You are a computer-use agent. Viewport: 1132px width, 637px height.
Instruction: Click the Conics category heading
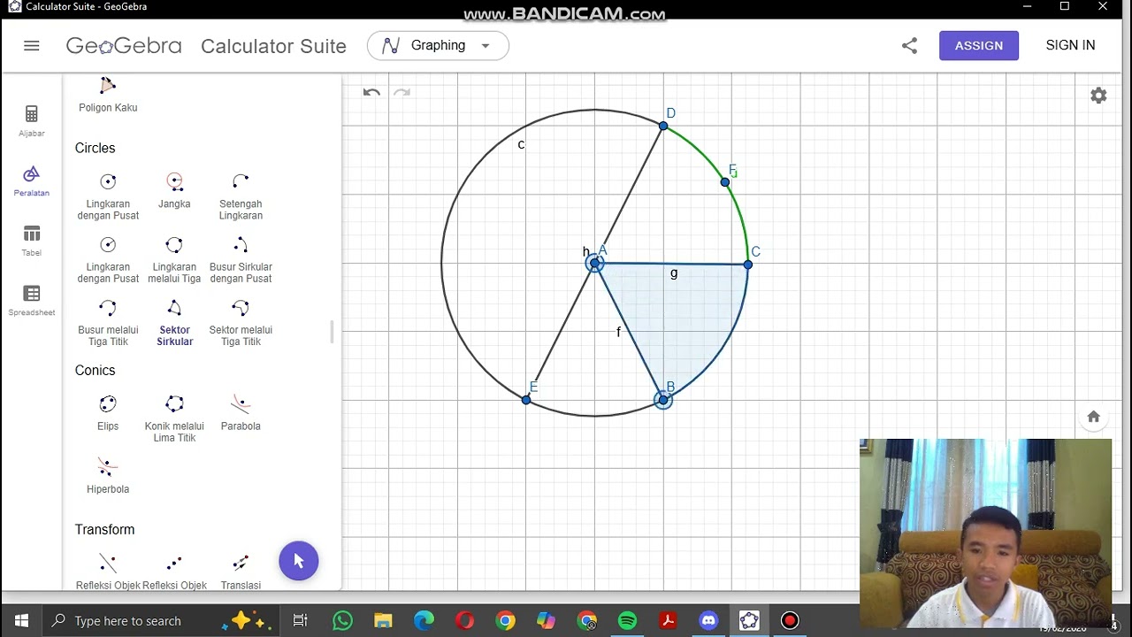tap(95, 370)
